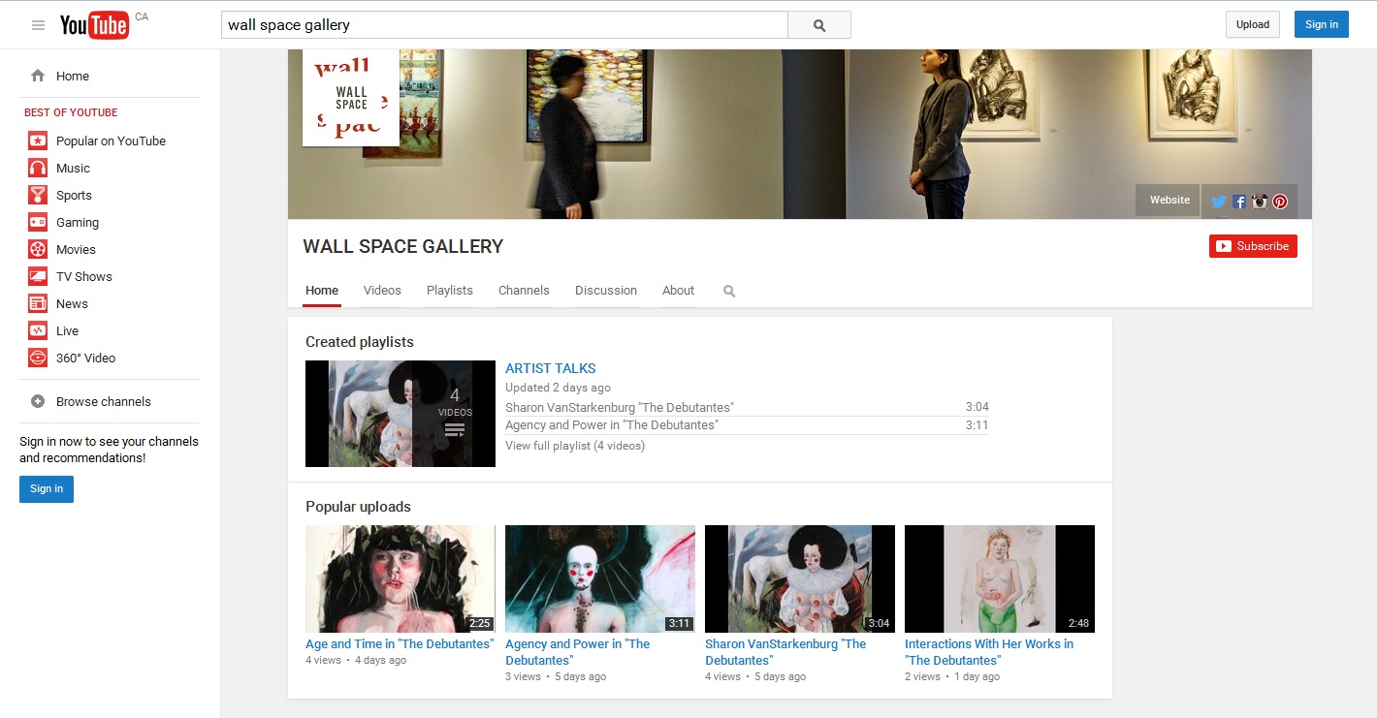The height and width of the screenshot is (718, 1377).
Task: Click the blue Sign in button in header
Action: (1321, 24)
